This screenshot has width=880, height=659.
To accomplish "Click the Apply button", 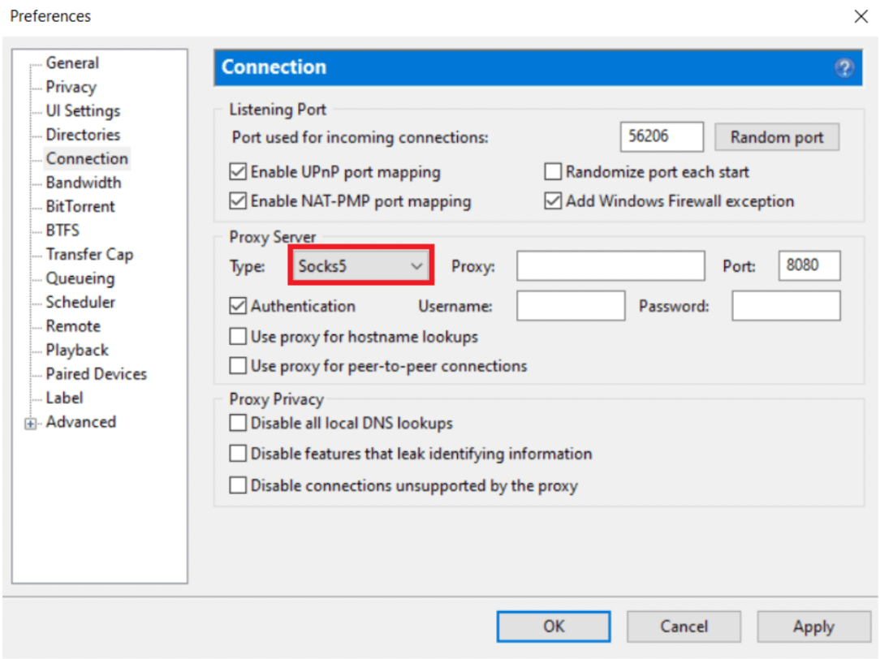I will coord(813,627).
